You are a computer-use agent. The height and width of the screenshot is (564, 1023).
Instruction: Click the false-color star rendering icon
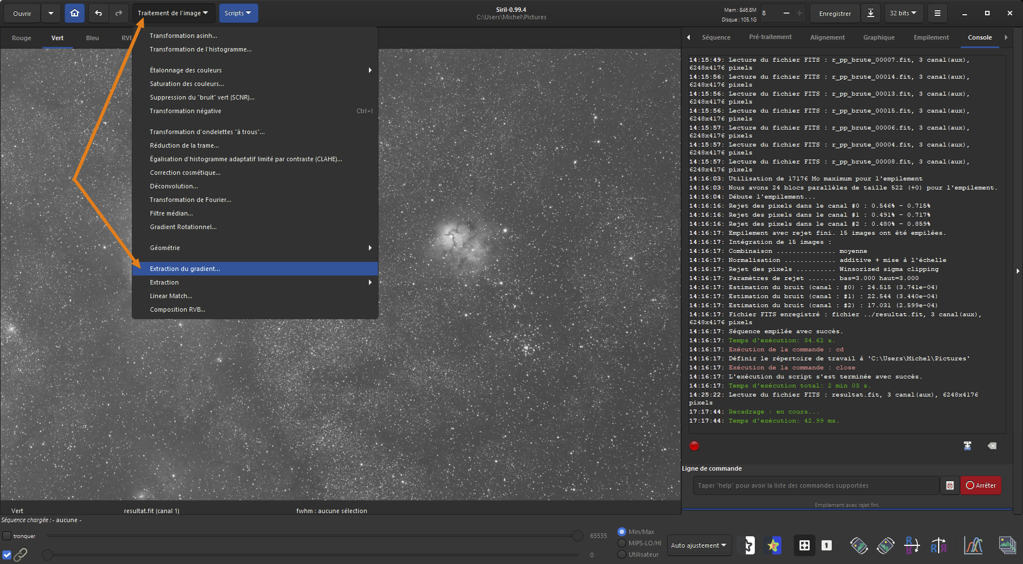773,545
